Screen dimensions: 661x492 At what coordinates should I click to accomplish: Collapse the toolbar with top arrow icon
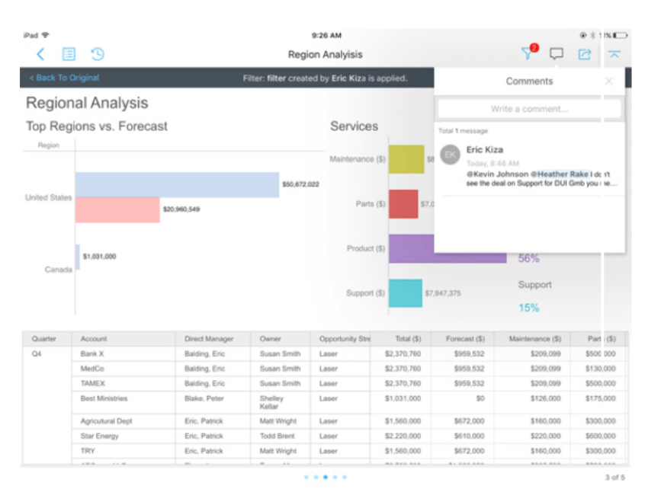coord(614,54)
